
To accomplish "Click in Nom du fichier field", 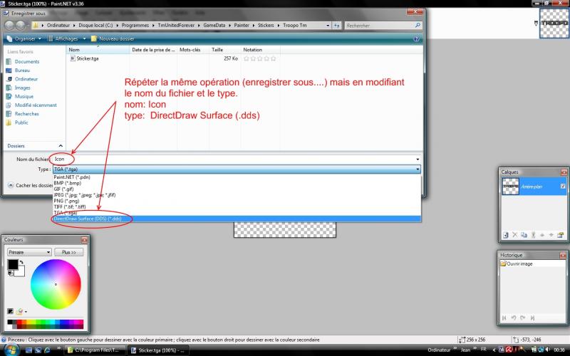I will 237,159.
